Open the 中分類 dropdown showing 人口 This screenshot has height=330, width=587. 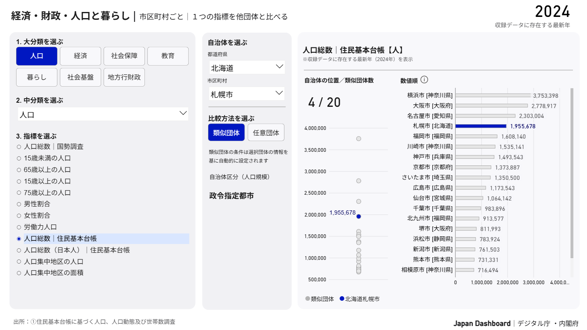pos(102,113)
